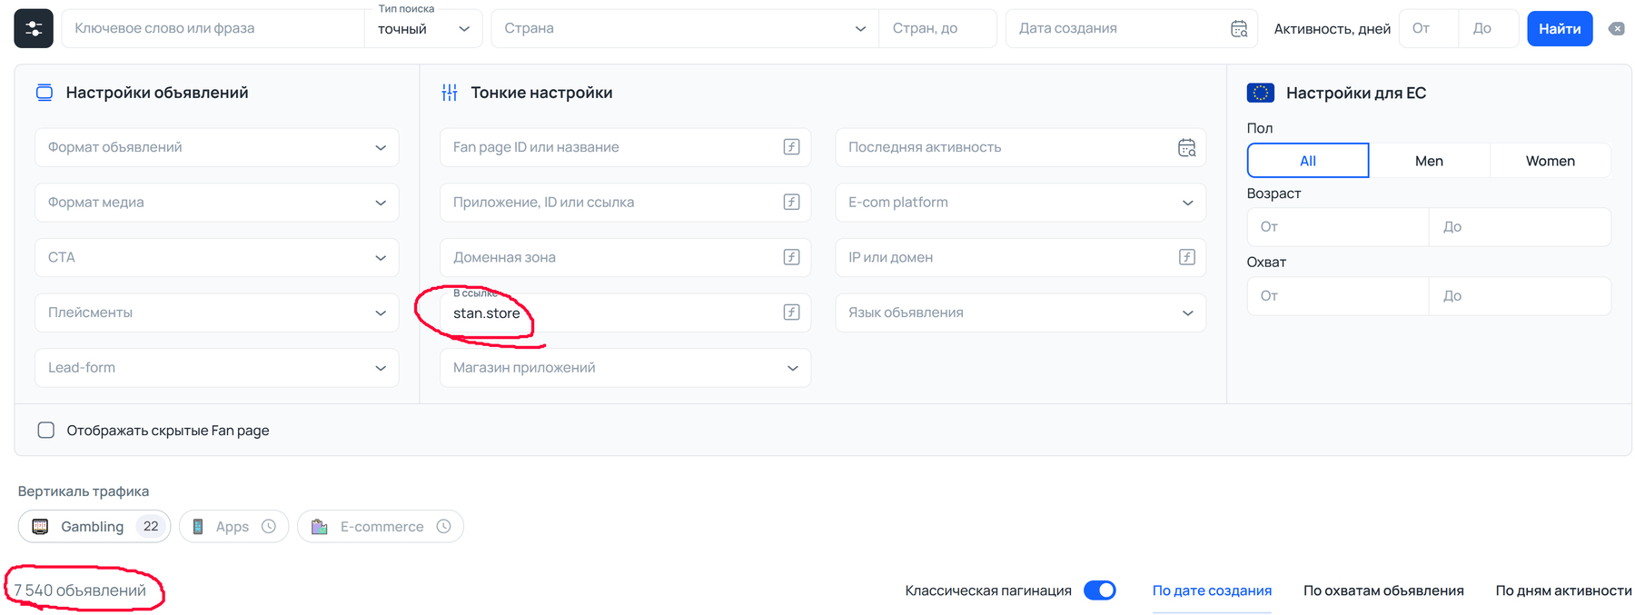Sort by По охватам объявления
This screenshot has width=1635, height=615.
[x=1383, y=590]
